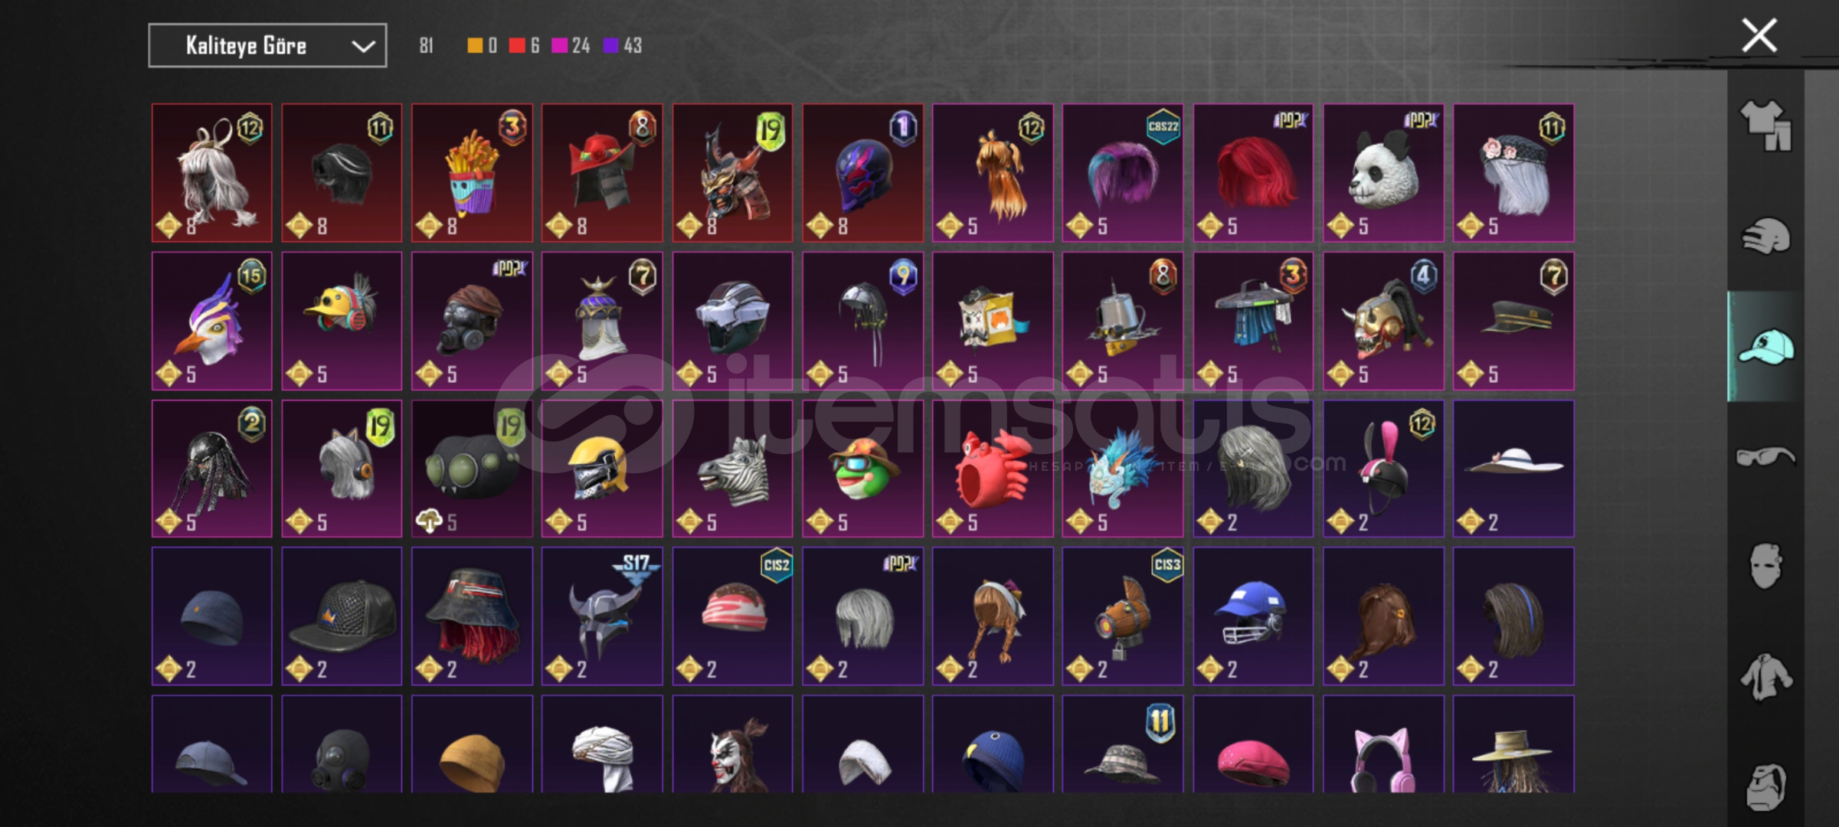
Task: Click the red rarity color square
Action: coord(516,46)
